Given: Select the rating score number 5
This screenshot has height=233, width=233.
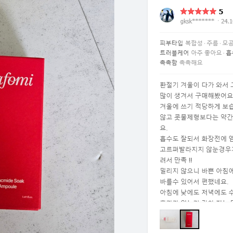Looking at the screenshot, I should coord(221,12).
